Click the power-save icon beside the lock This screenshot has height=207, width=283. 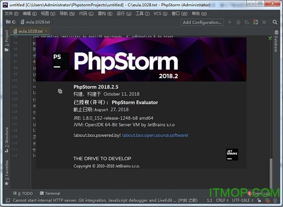point(267,200)
